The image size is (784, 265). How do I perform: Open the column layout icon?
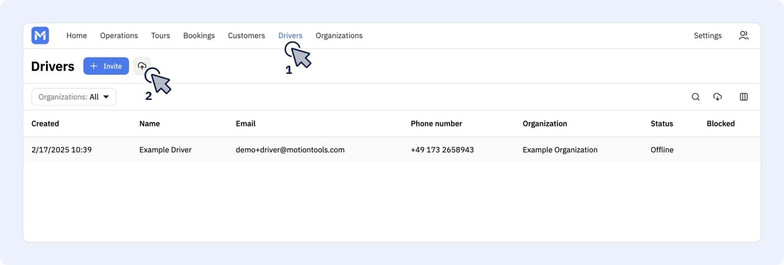[x=744, y=97]
